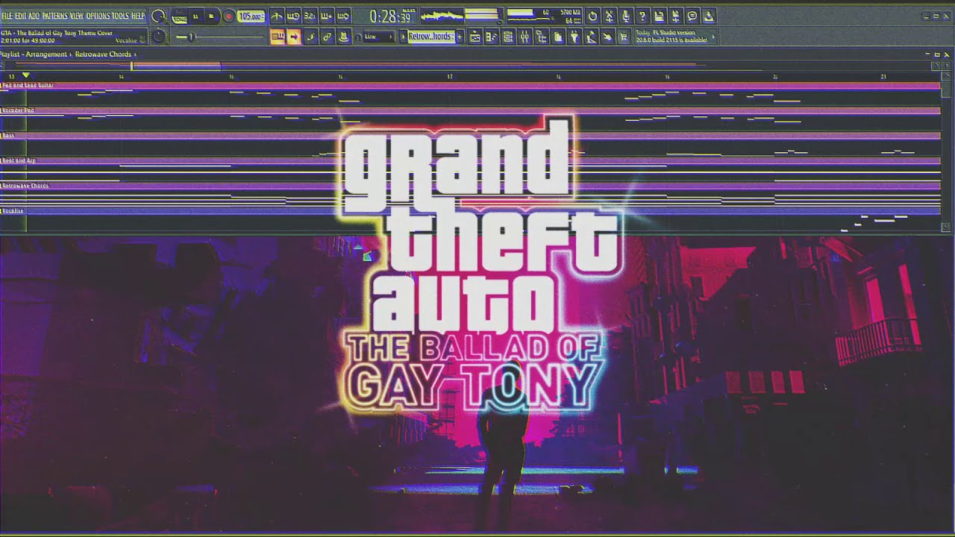Screen dimensions: 955x537
Task: Click Retrowave Chords breadcrumb in playlist header
Action: coord(103,54)
